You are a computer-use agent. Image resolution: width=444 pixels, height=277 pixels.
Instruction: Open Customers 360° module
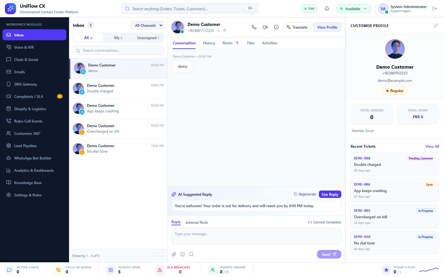click(x=34, y=133)
